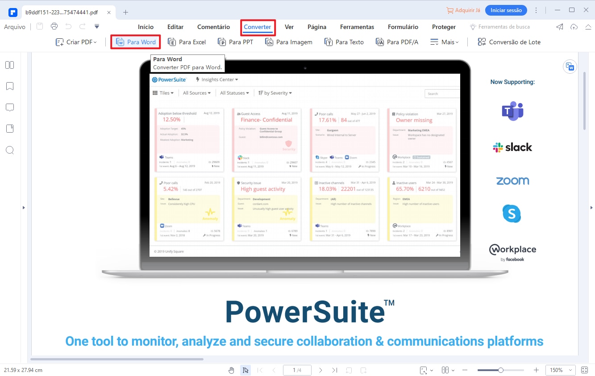Open the Criar PDF dropdown
The height and width of the screenshot is (376, 595).
[76, 42]
